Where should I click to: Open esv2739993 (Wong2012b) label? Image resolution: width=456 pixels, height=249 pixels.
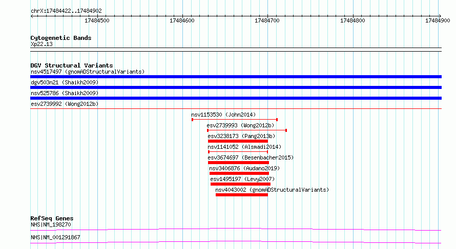(240, 125)
